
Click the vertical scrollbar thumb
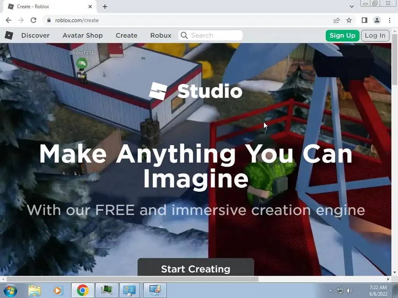coord(395,59)
